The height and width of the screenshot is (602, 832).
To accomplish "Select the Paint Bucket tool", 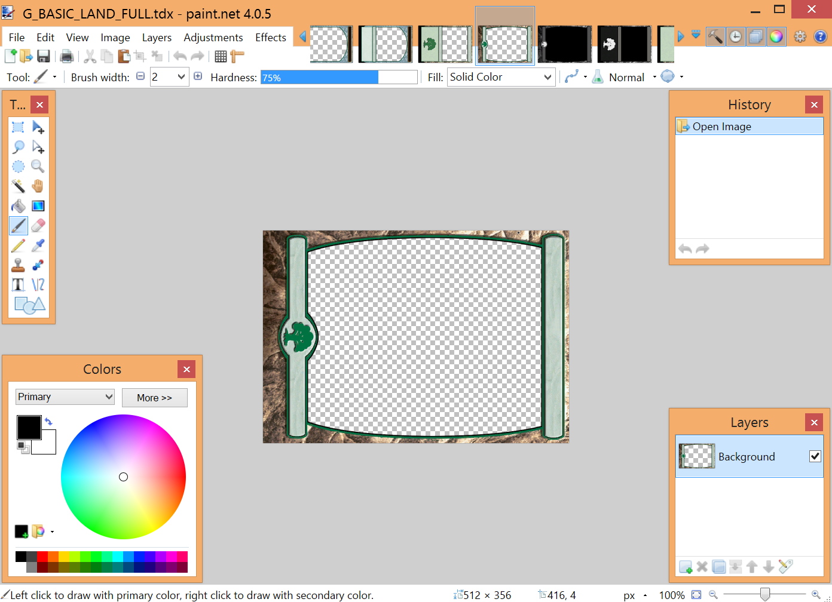I will click(x=19, y=206).
